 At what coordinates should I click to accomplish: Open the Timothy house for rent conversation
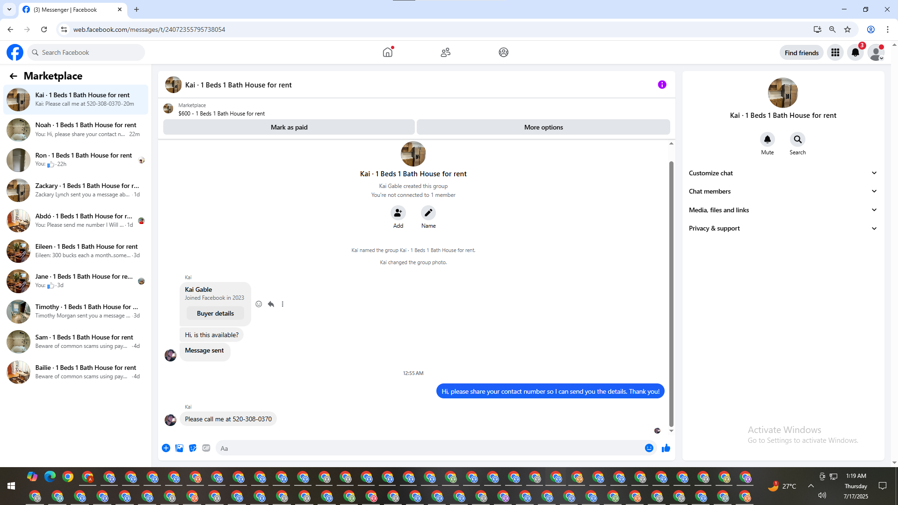tap(76, 311)
